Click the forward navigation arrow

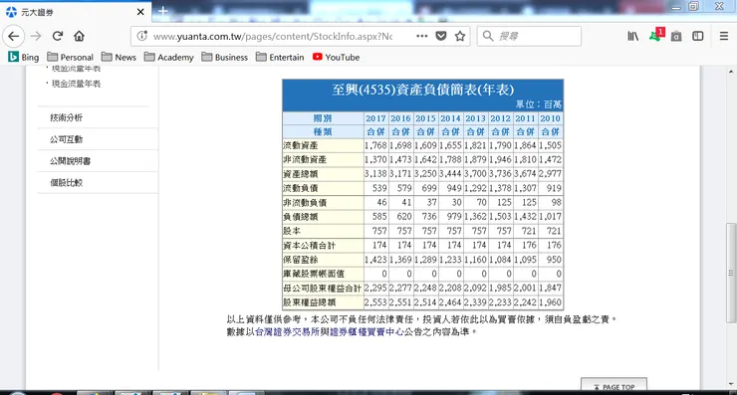(x=36, y=36)
